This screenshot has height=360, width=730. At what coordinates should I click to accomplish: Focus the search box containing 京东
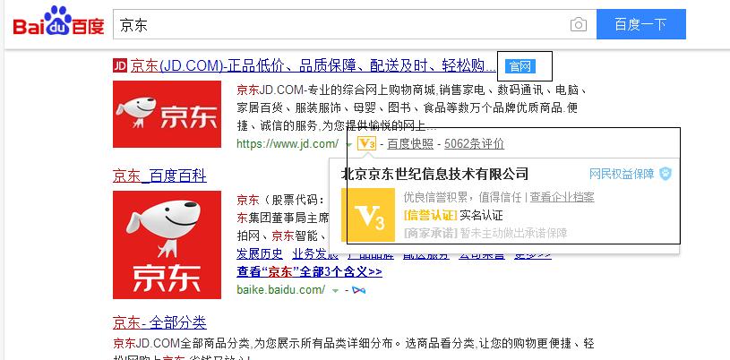point(355,24)
